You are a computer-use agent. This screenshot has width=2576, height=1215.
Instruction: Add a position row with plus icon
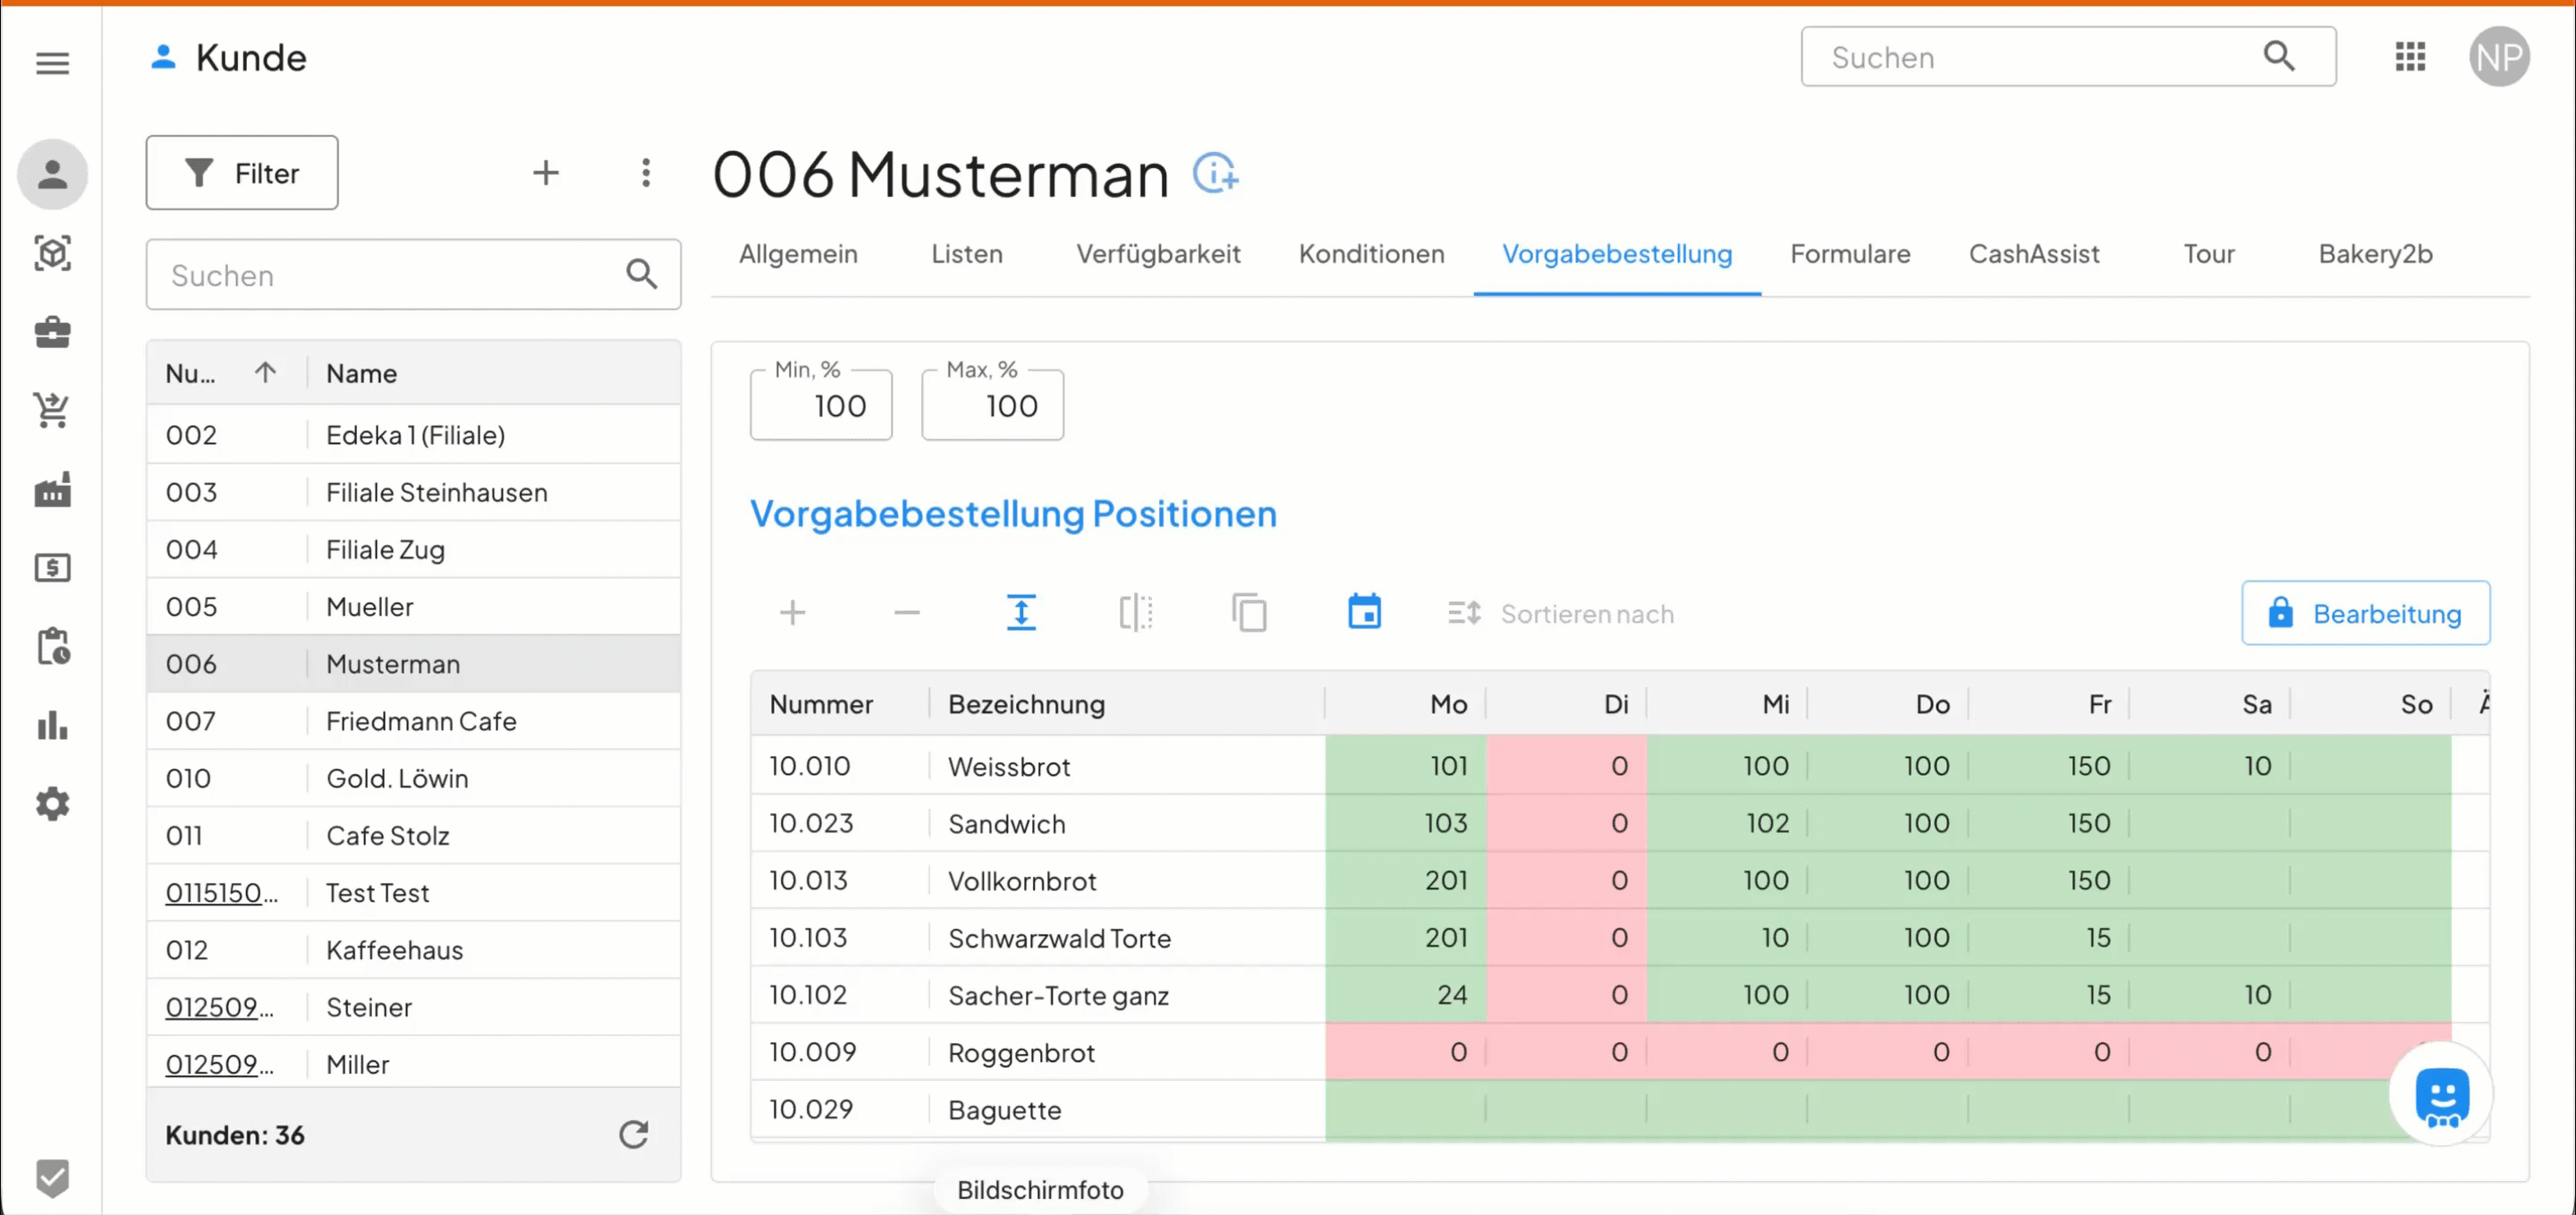point(792,612)
